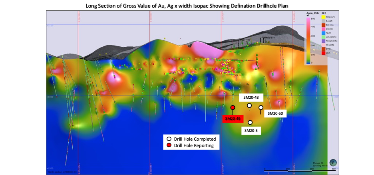Click the yellow Alluvium color swatch
Viewport: 374px width, 175px height.
323,17
